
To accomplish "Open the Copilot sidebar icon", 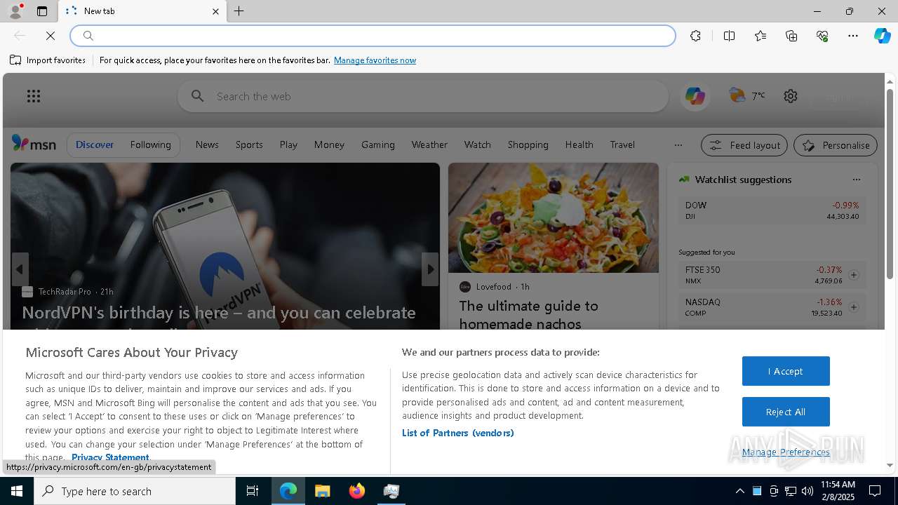I will click(882, 36).
